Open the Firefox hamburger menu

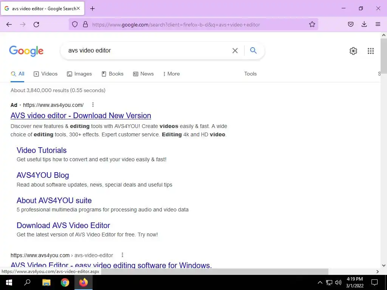click(378, 24)
